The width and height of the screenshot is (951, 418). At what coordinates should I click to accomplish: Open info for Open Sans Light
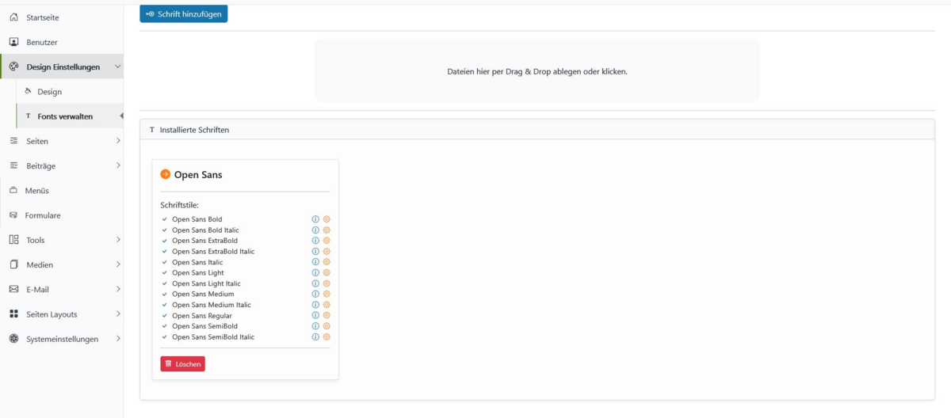(315, 272)
